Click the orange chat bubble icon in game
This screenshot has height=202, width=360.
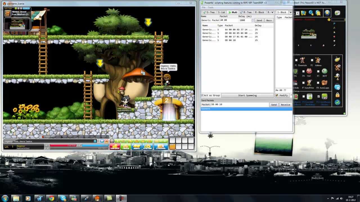(x=106, y=141)
